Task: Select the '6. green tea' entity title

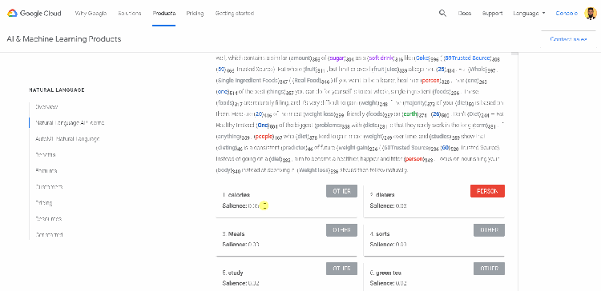Action: 385,273
